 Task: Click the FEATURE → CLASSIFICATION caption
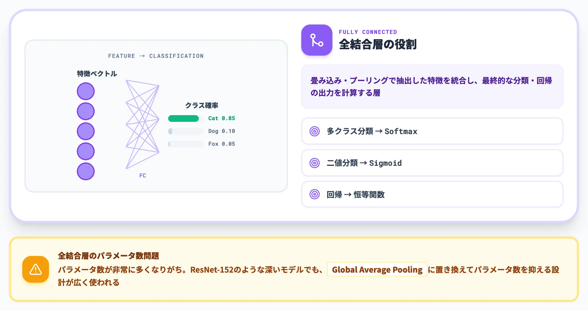click(x=156, y=56)
